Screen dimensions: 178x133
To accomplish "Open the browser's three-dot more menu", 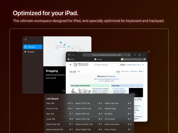I will tap(144, 55).
